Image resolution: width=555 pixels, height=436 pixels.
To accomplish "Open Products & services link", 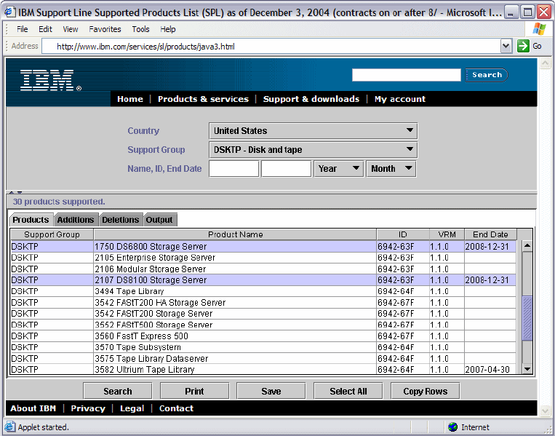I will click(203, 99).
